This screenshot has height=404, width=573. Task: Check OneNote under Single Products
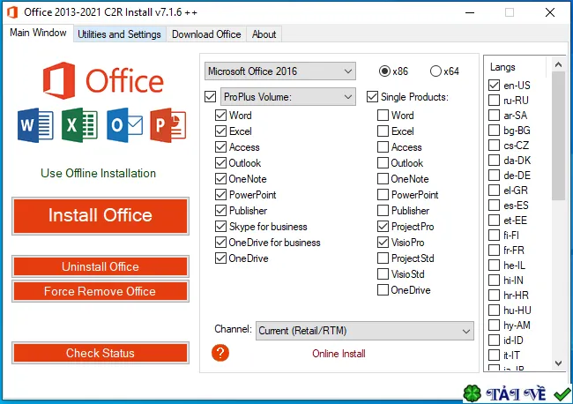(x=383, y=179)
